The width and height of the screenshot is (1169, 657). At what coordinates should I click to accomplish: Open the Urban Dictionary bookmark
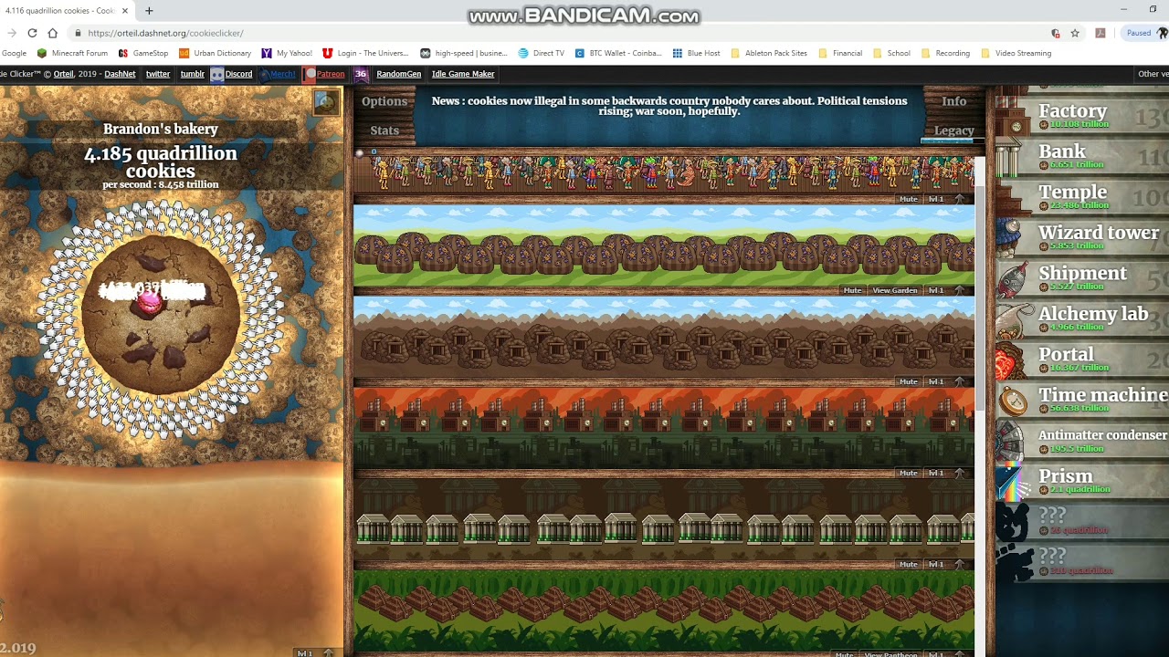tap(216, 53)
